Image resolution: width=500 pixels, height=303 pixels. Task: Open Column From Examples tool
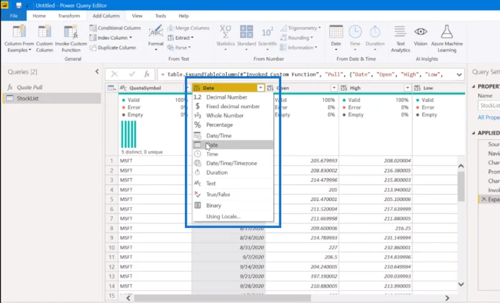click(19, 39)
